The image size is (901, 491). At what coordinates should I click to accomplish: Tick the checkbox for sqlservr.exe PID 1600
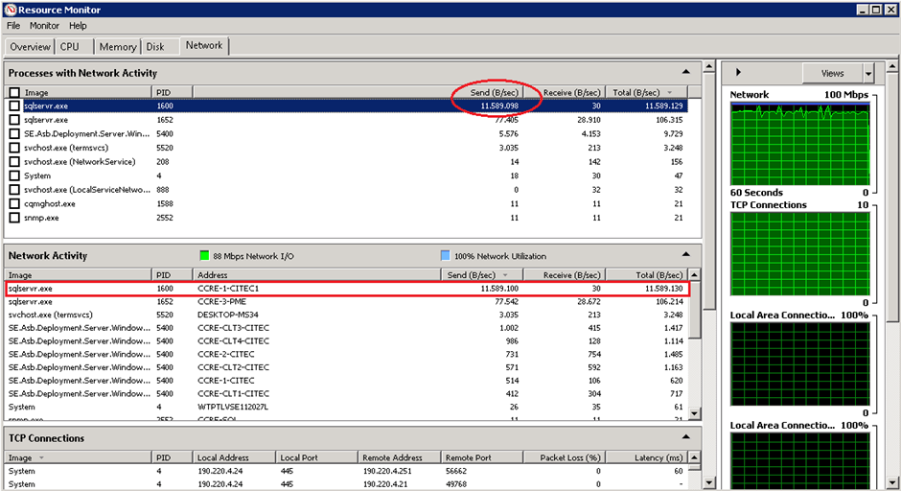[x=14, y=105]
